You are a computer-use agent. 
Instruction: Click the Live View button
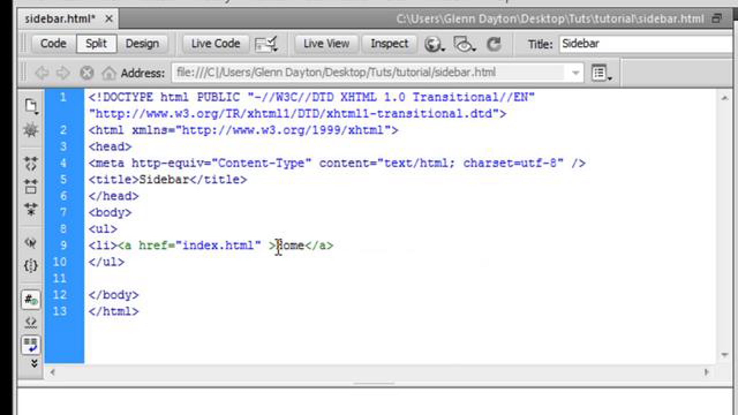326,44
